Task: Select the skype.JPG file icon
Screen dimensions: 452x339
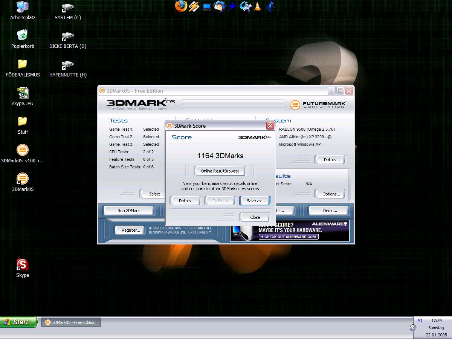Action: tap(23, 96)
